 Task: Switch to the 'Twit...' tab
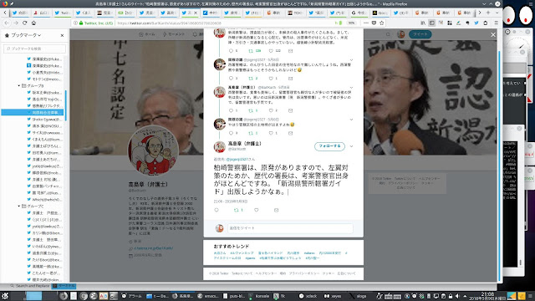point(62,13)
